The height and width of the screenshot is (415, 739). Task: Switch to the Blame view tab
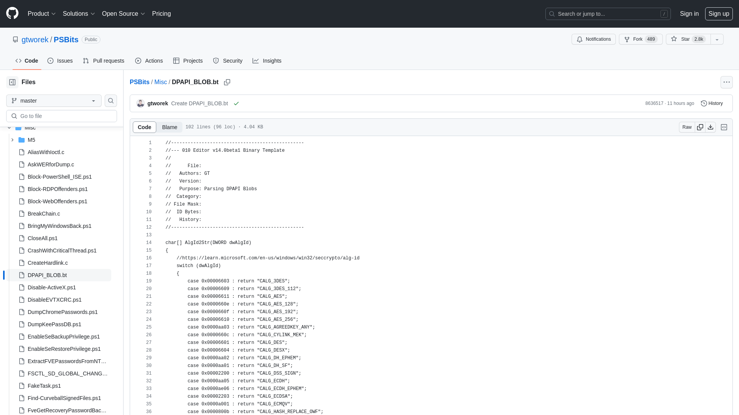[169, 127]
